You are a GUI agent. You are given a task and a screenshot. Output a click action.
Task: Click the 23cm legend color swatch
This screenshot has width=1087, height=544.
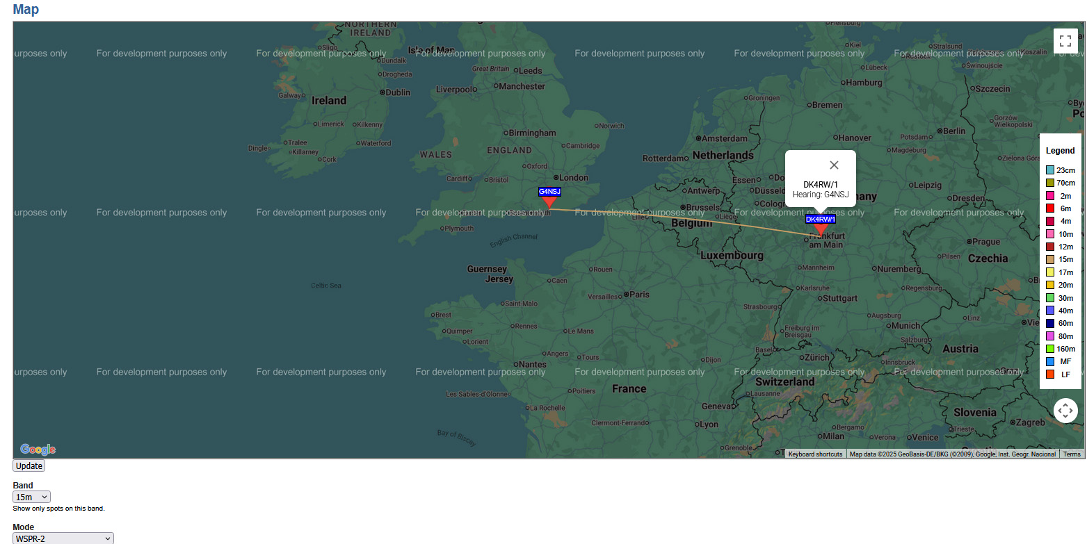1050,170
